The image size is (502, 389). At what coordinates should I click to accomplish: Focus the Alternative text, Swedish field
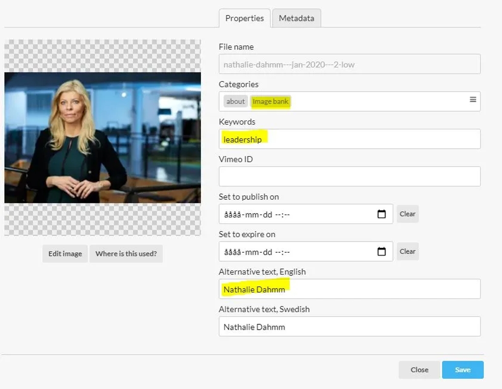(350, 327)
